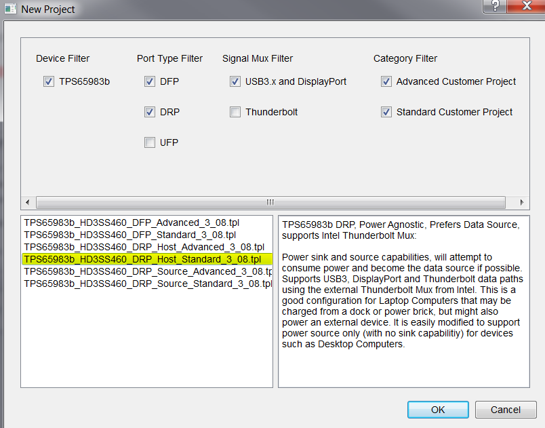Select TPS65983b_HD3SS460_DRP_Host_Advanced_3_08.tpl template
Screen dimensions: 545x428
tap(146, 247)
